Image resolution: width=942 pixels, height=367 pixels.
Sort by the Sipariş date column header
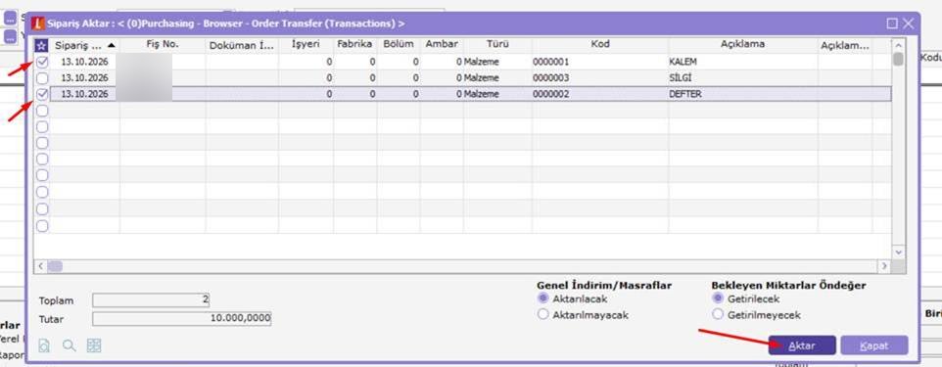(85, 45)
